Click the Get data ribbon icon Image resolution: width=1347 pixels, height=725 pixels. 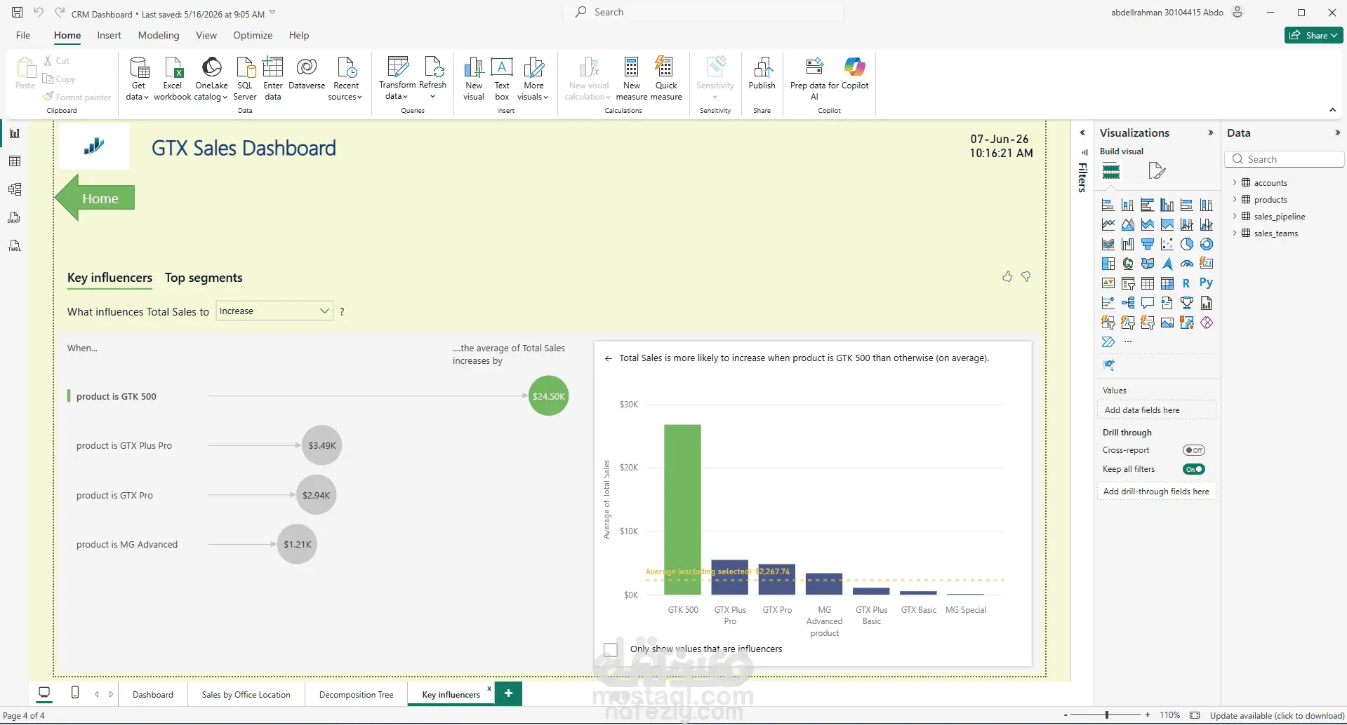(138, 79)
